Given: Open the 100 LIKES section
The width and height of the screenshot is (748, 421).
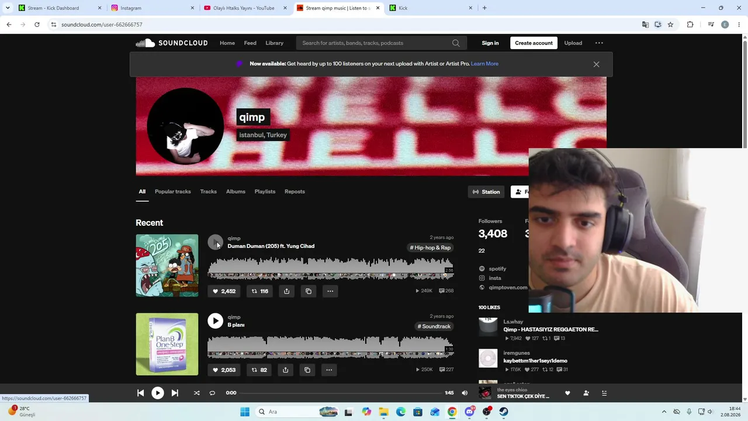Looking at the screenshot, I should coord(489,308).
